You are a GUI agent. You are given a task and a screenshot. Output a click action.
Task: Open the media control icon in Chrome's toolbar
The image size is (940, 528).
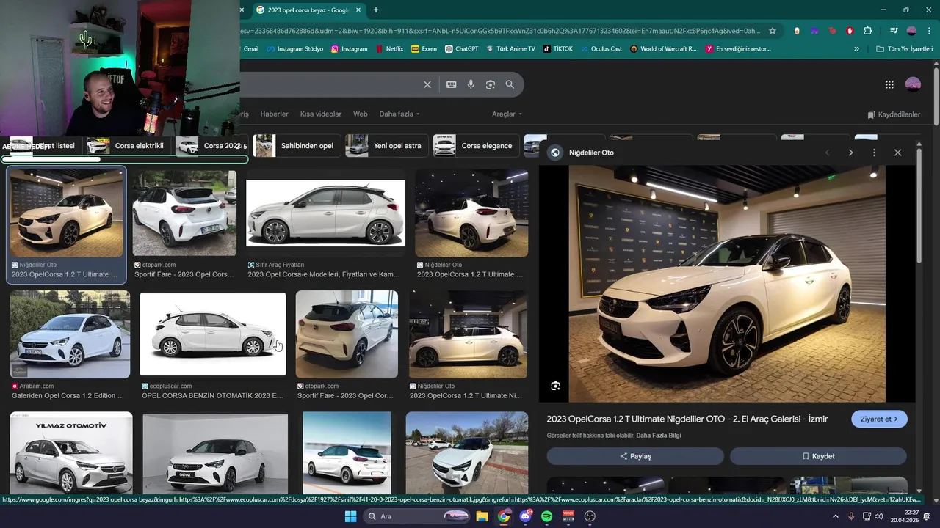click(x=894, y=31)
